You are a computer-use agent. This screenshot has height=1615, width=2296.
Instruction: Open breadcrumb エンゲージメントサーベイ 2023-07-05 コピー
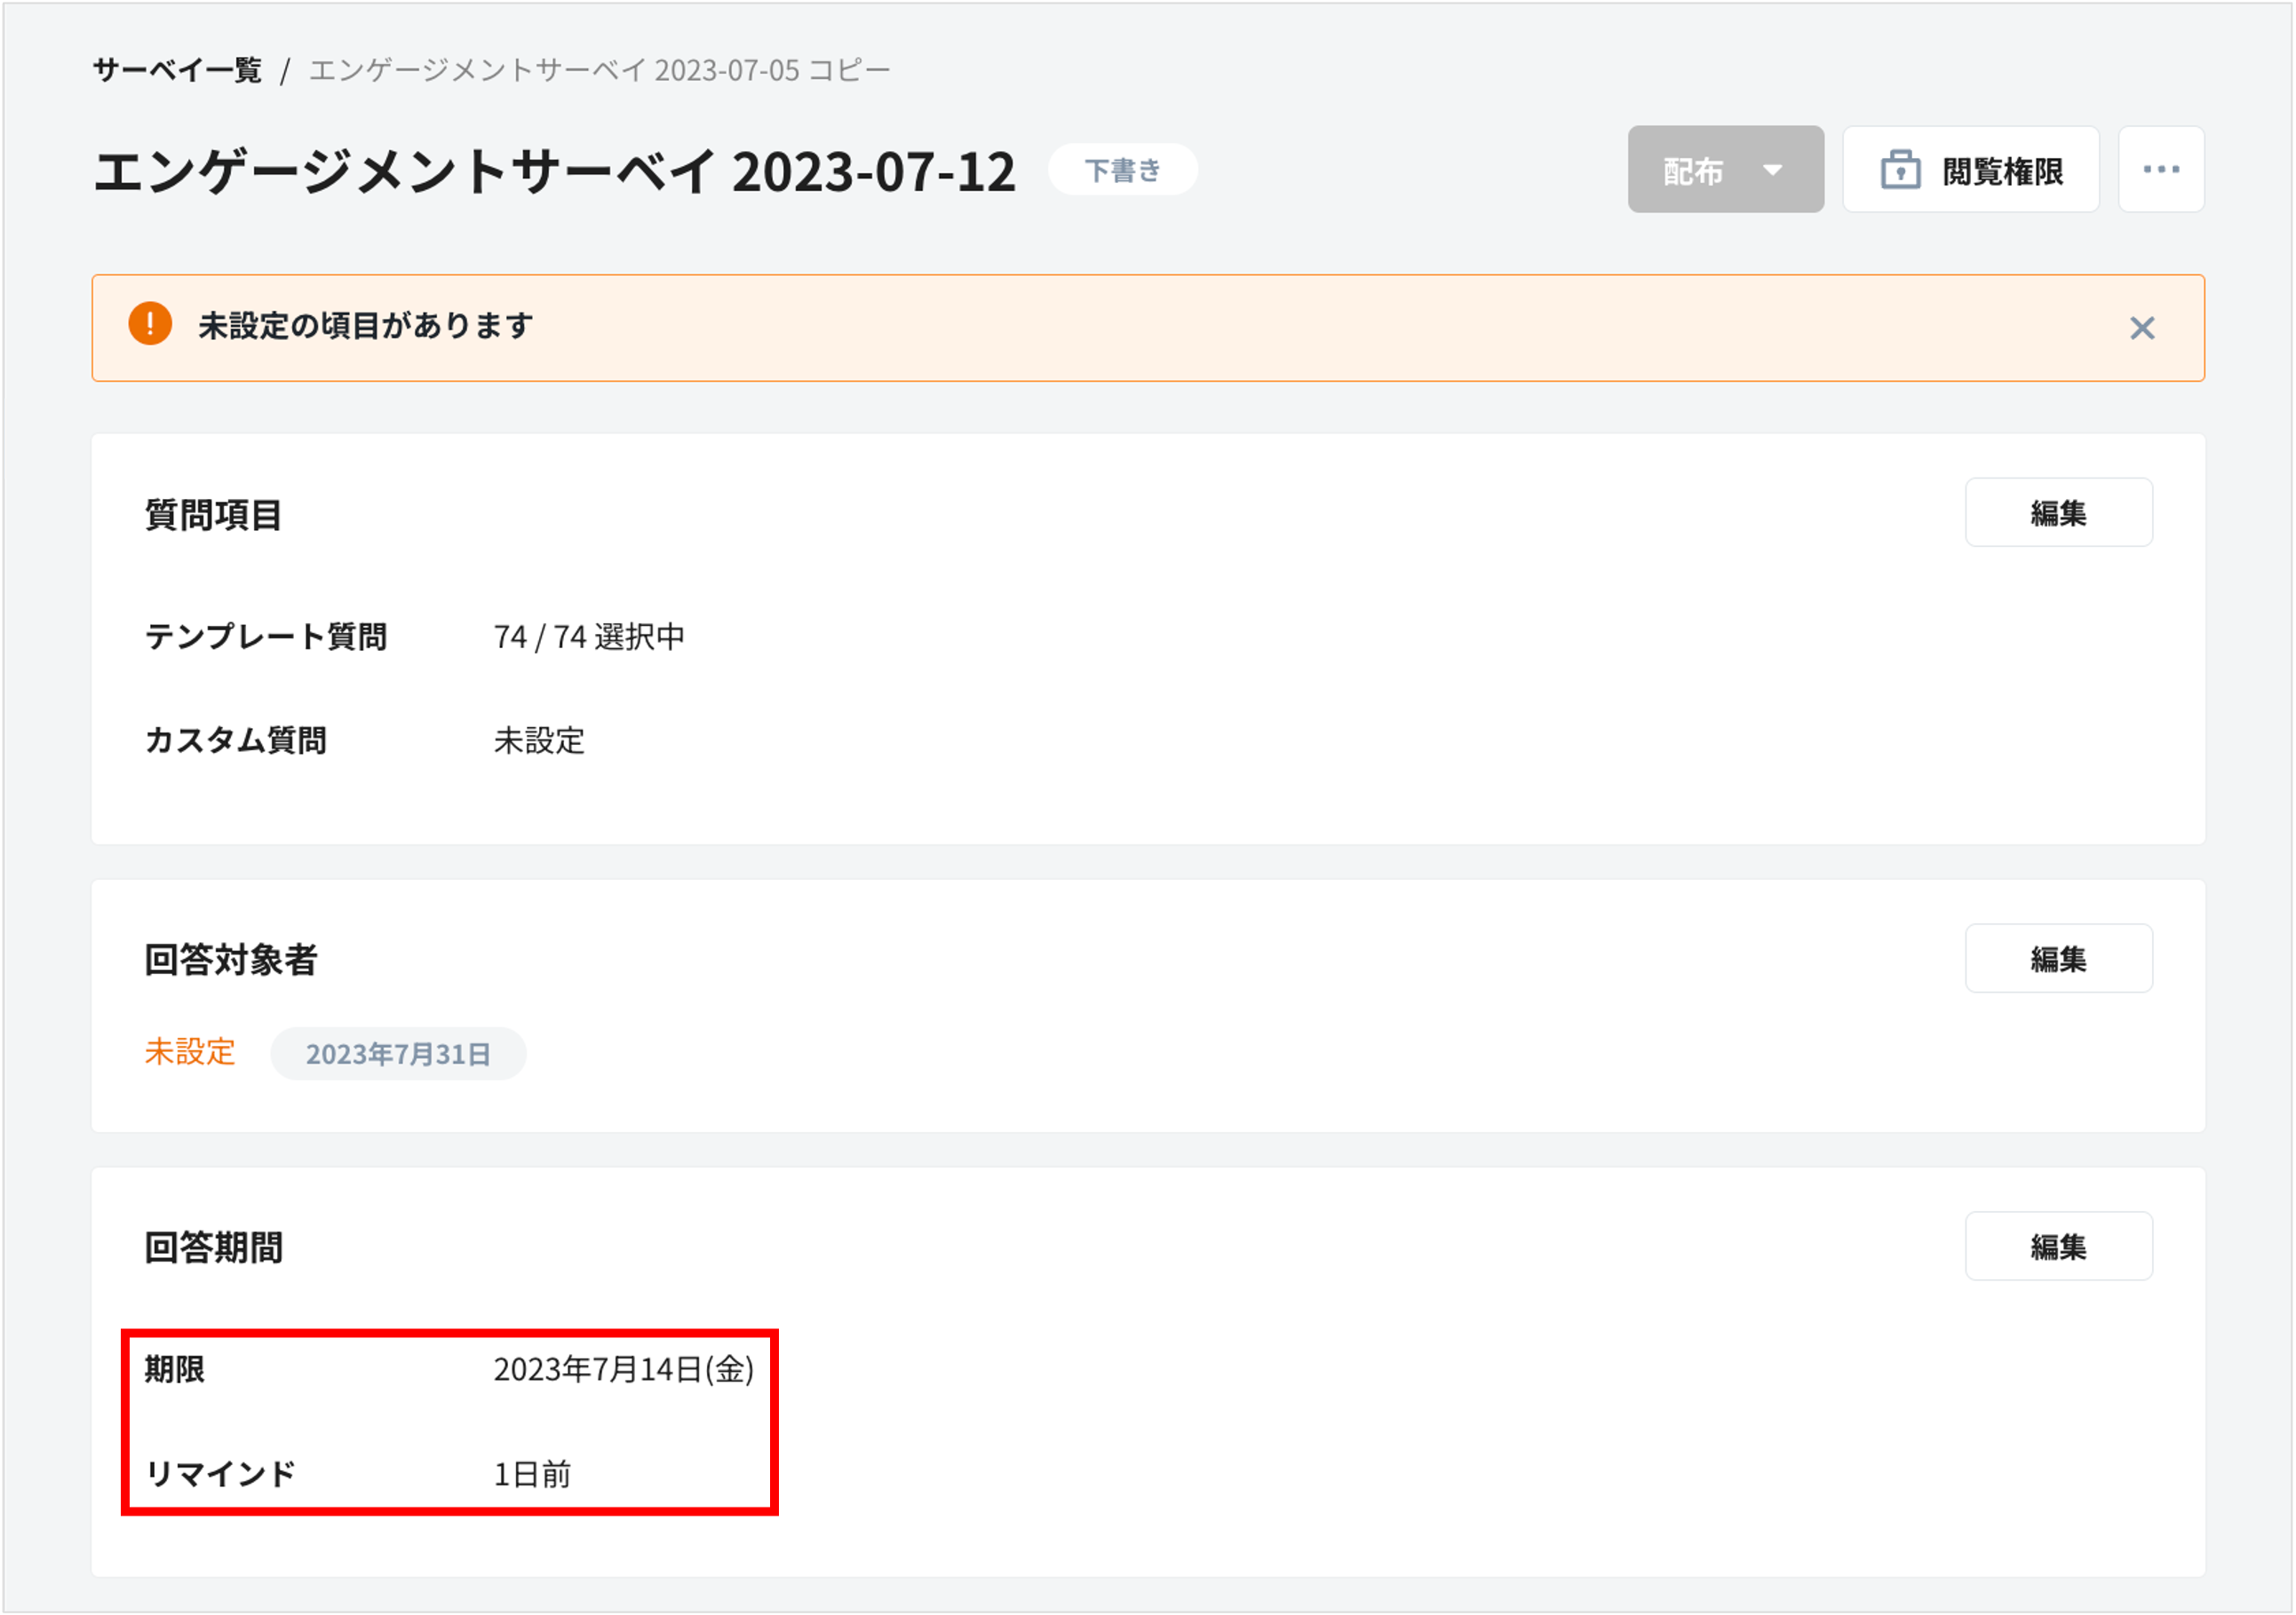599,69
